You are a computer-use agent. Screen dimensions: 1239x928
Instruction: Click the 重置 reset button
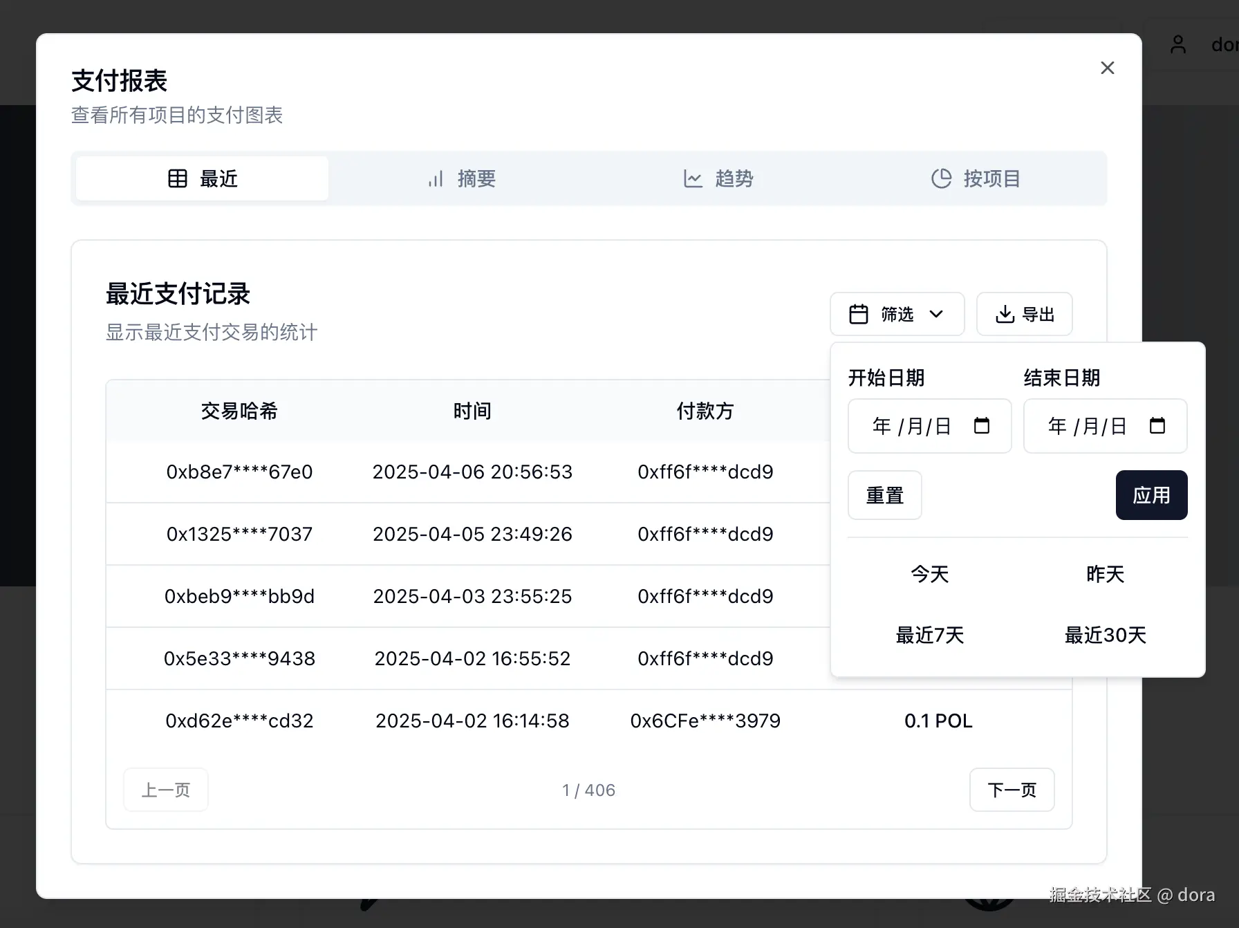pos(884,495)
